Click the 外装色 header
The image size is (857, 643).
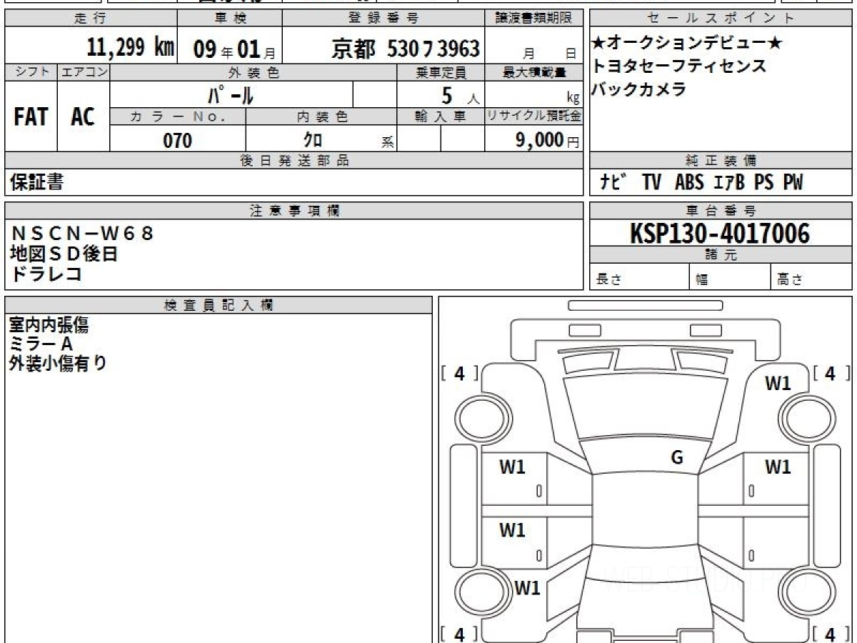coord(254,72)
